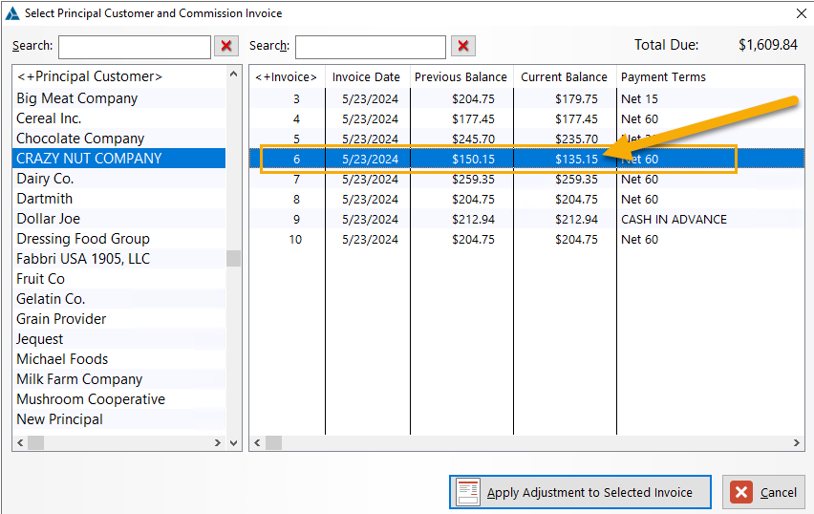The image size is (814, 514).
Task: Select Michael Foods customer
Action: coord(119,359)
